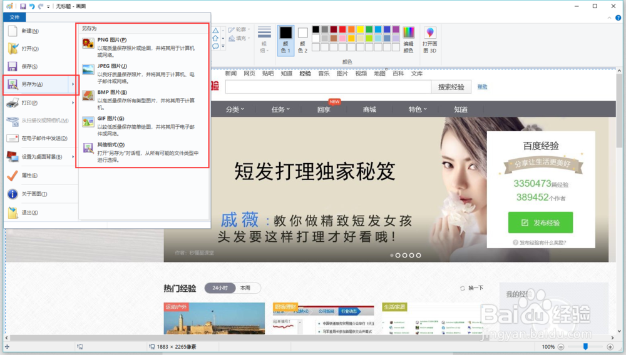Open 属性(E) checkmark icon
The width and height of the screenshot is (626, 355).
(13, 175)
